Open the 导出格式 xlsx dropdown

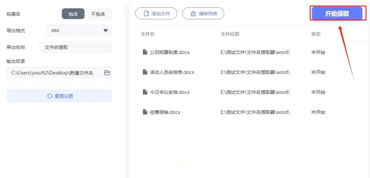pos(80,30)
